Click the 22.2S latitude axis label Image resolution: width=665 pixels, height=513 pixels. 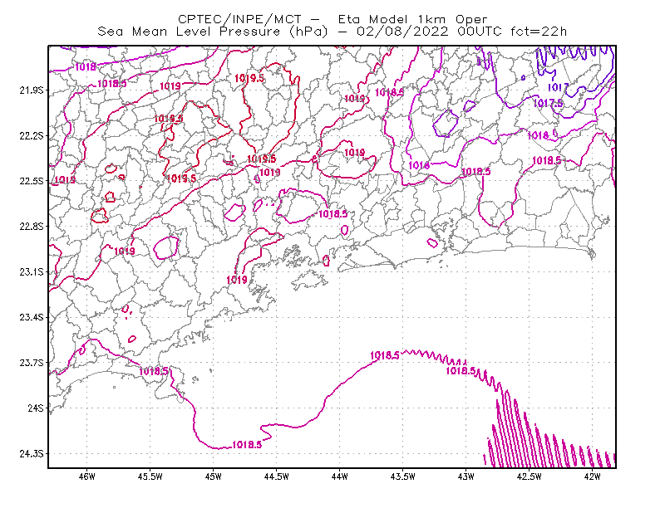click(32, 135)
